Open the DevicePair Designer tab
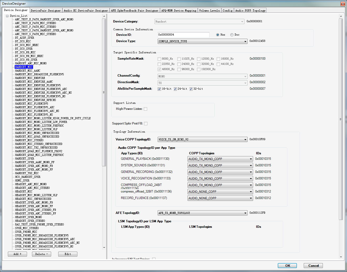 [46, 10]
